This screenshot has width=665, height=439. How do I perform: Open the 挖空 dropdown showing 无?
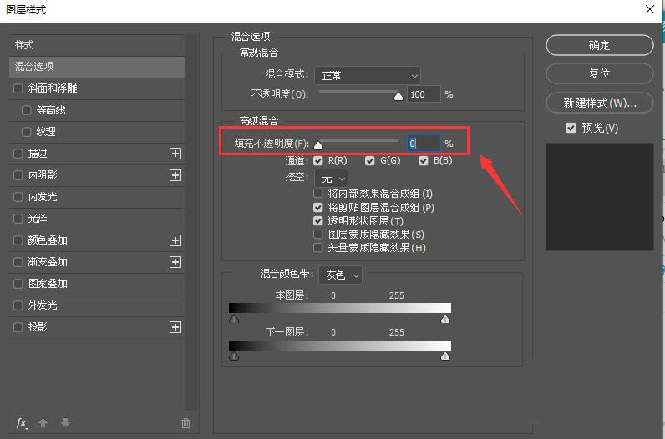(331, 178)
